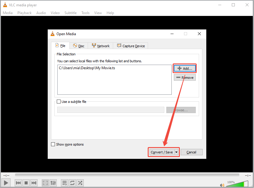Show the playlist icon

tap(65, 183)
